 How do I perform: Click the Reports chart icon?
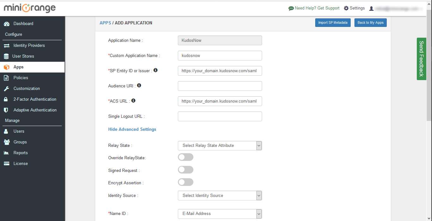pos(6,153)
